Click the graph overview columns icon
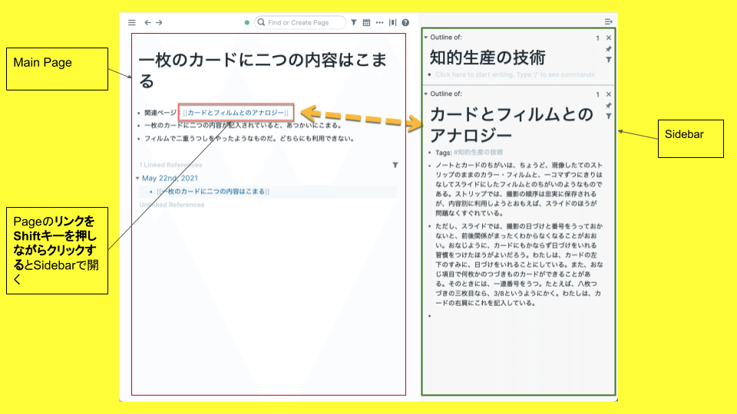Viewport: 737px width, 414px height. click(392, 22)
